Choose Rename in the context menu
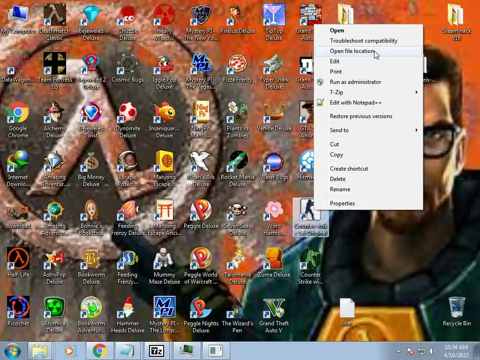Viewport: 480px width, 360px height. 368,189
